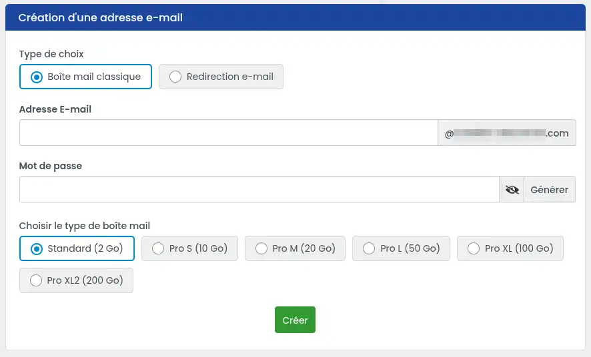Click the Création d'une adresse e-mail heading
The width and height of the screenshot is (591, 357).
100,18
